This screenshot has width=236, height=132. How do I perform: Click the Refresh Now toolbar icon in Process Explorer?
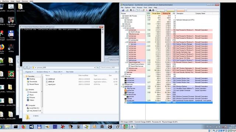tap(127, 10)
